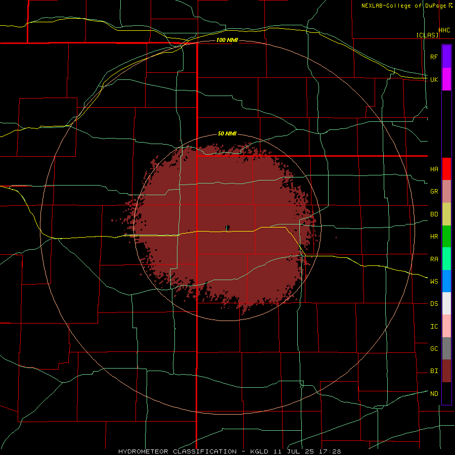Click the [CLAS] units label
This screenshot has height=455, width=455.
click(427, 35)
